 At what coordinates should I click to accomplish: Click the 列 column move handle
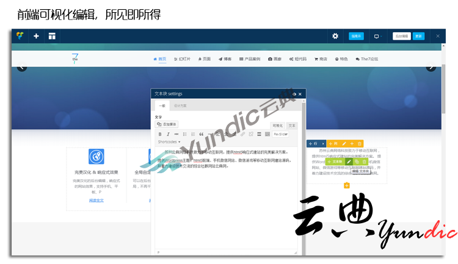pos(333,143)
